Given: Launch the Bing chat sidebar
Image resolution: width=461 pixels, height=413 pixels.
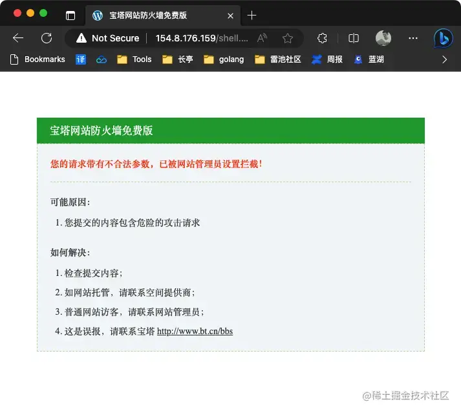Looking at the screenshot, I should click(444, 38).
